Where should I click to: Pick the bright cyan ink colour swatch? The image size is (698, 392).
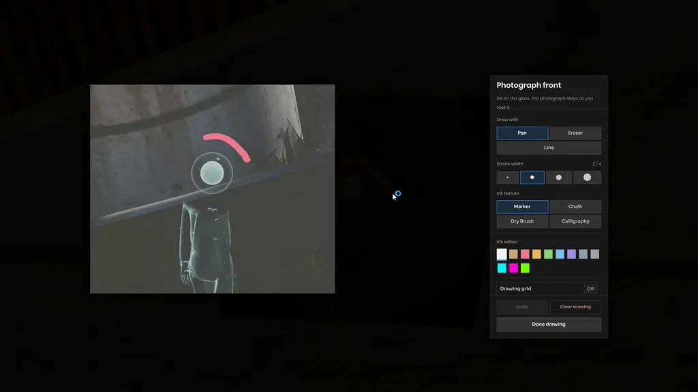tap(502, 268)
